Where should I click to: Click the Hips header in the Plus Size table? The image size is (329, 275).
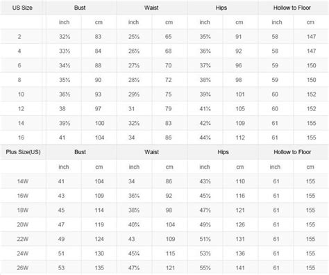tap(223, 152)
